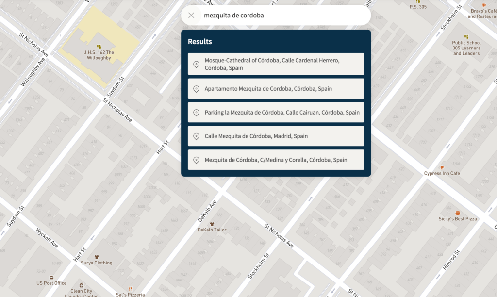
Task: Click the Public School 305 map icon
Action: click(466, 37)
